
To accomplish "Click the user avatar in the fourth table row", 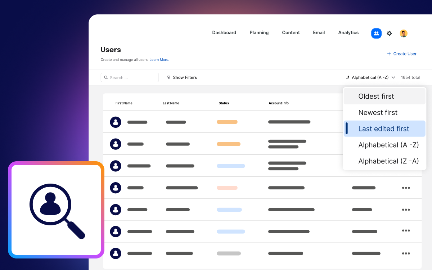I will [116, 188].
